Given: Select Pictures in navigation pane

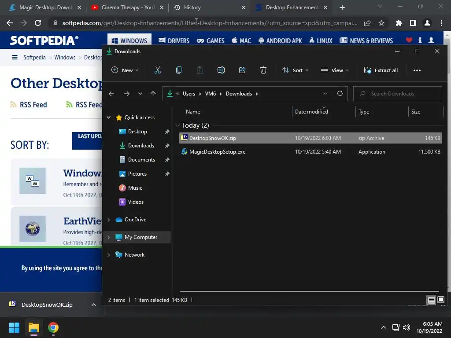Looking at the screenshot, I should (137, 173).
